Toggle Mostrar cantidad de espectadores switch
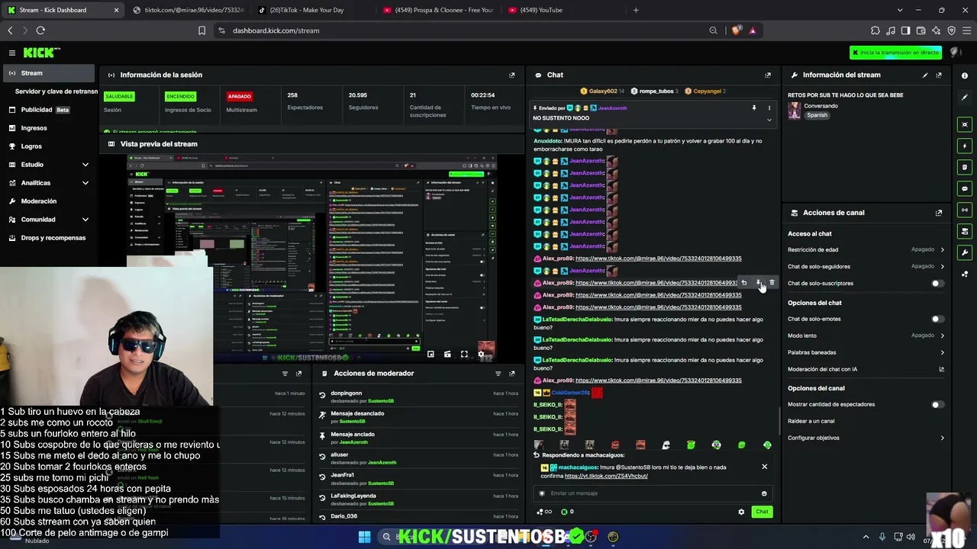This screenshot has height=549, width=977. click(937, 405)
